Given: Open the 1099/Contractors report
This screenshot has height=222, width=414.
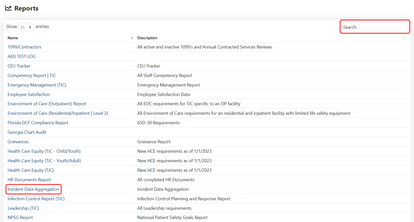Looking at the screenshot, I should tap(24, 47).
